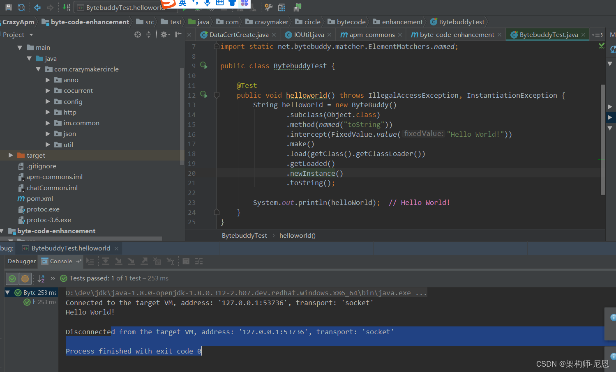Viewport: 616px width, 372px height.
Task: Switch to the Debugger tab
Action: pos(22,262)
